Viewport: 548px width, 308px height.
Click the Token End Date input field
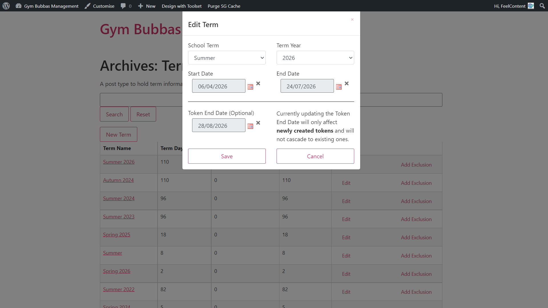219,125
